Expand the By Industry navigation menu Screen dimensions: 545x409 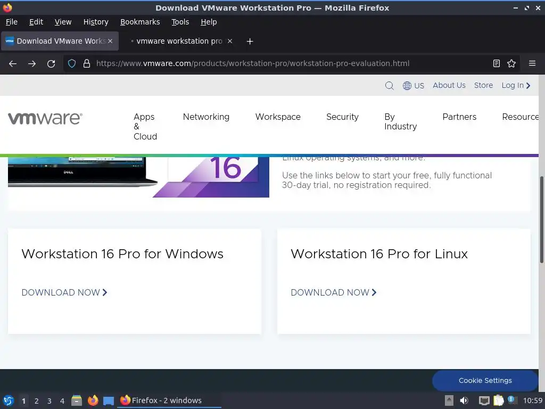(400, 122)
